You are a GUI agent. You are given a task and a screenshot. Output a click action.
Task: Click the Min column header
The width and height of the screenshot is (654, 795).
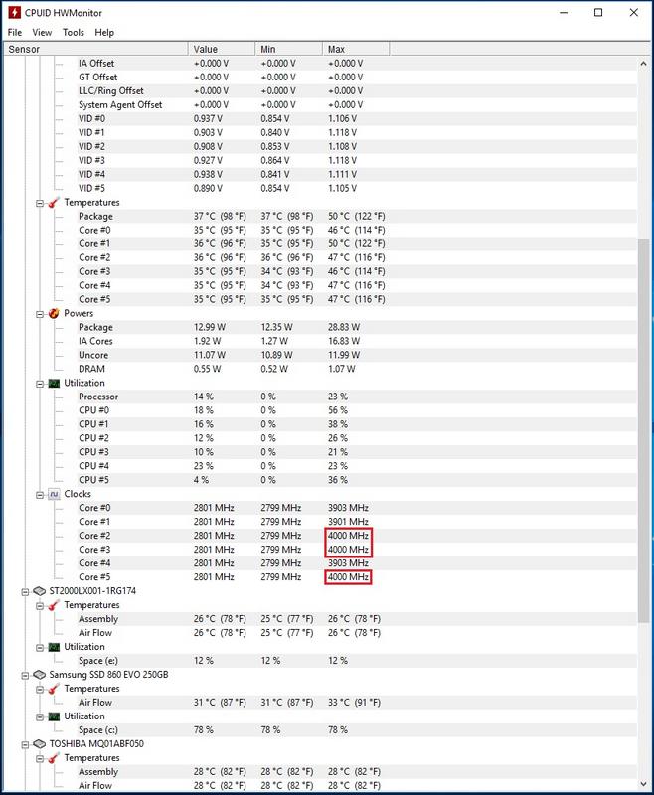[289, 49]
